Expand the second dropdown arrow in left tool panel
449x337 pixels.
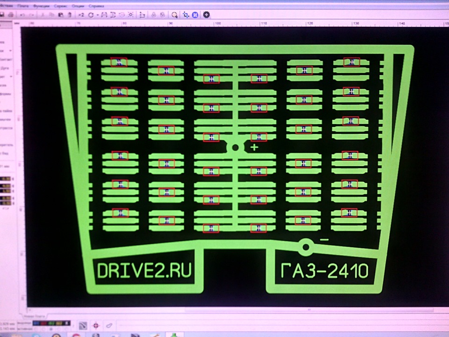tap(11, 76)
